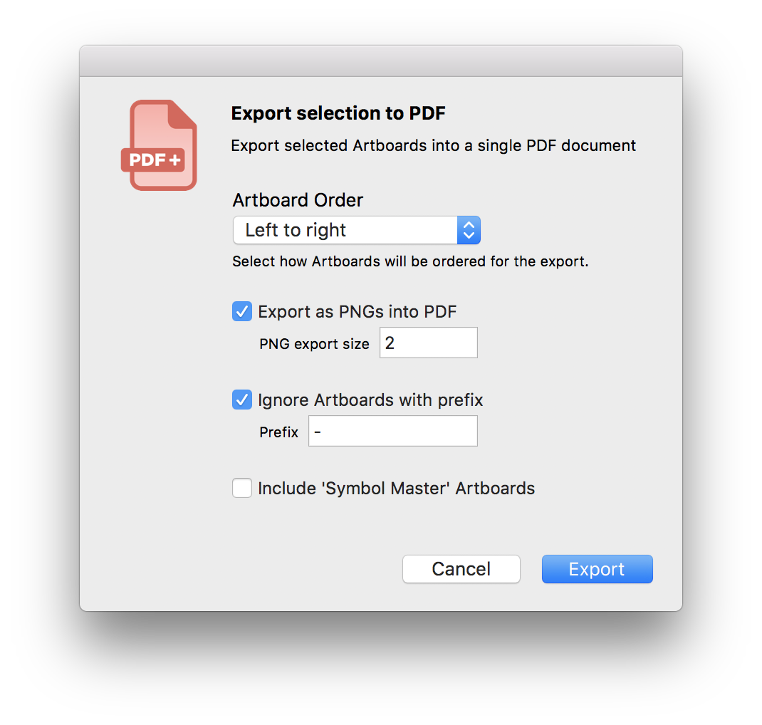Disable Ignore Artboards with prefix checkbox
Viewport: 762px width, 725px height.
pos(242,400)
